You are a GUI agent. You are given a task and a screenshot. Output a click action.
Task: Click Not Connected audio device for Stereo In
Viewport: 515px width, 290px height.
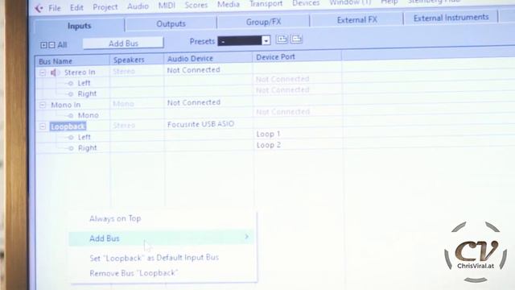point(193,70)
